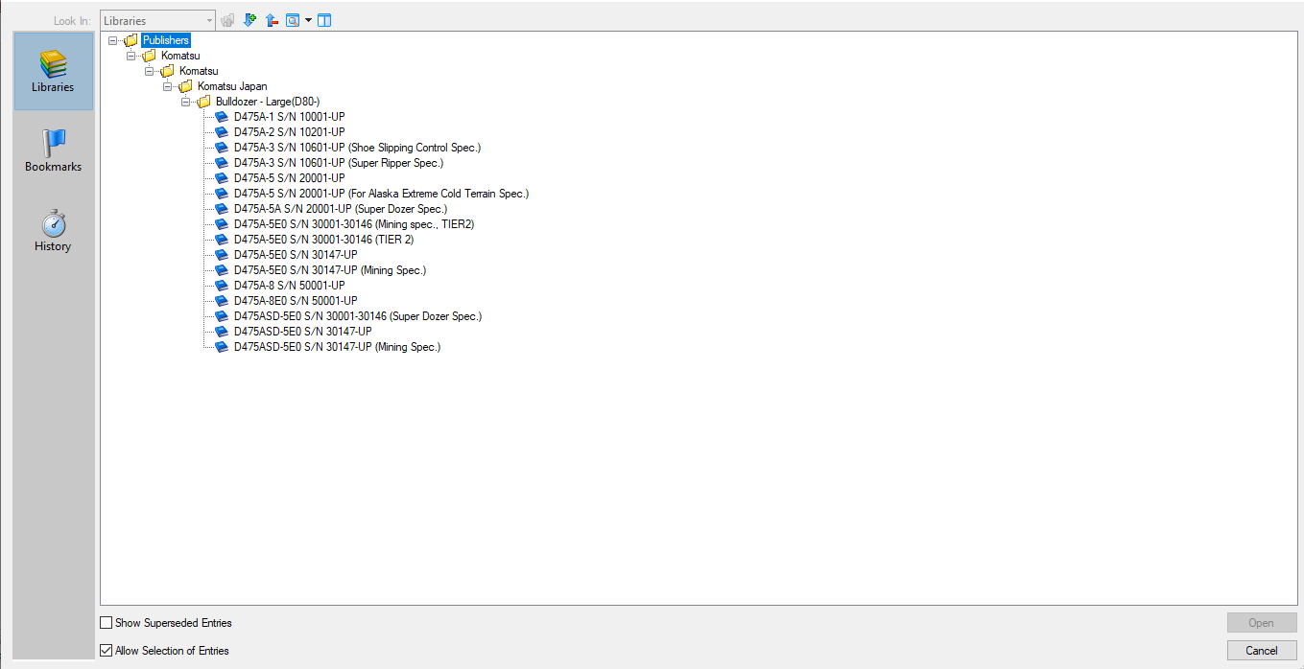
Task: Collapse the Bulldozer - Large(D80-) folder
Action: (186, 102)
